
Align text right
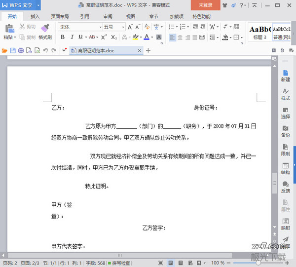pyautogui.click(x=187, y=38)
